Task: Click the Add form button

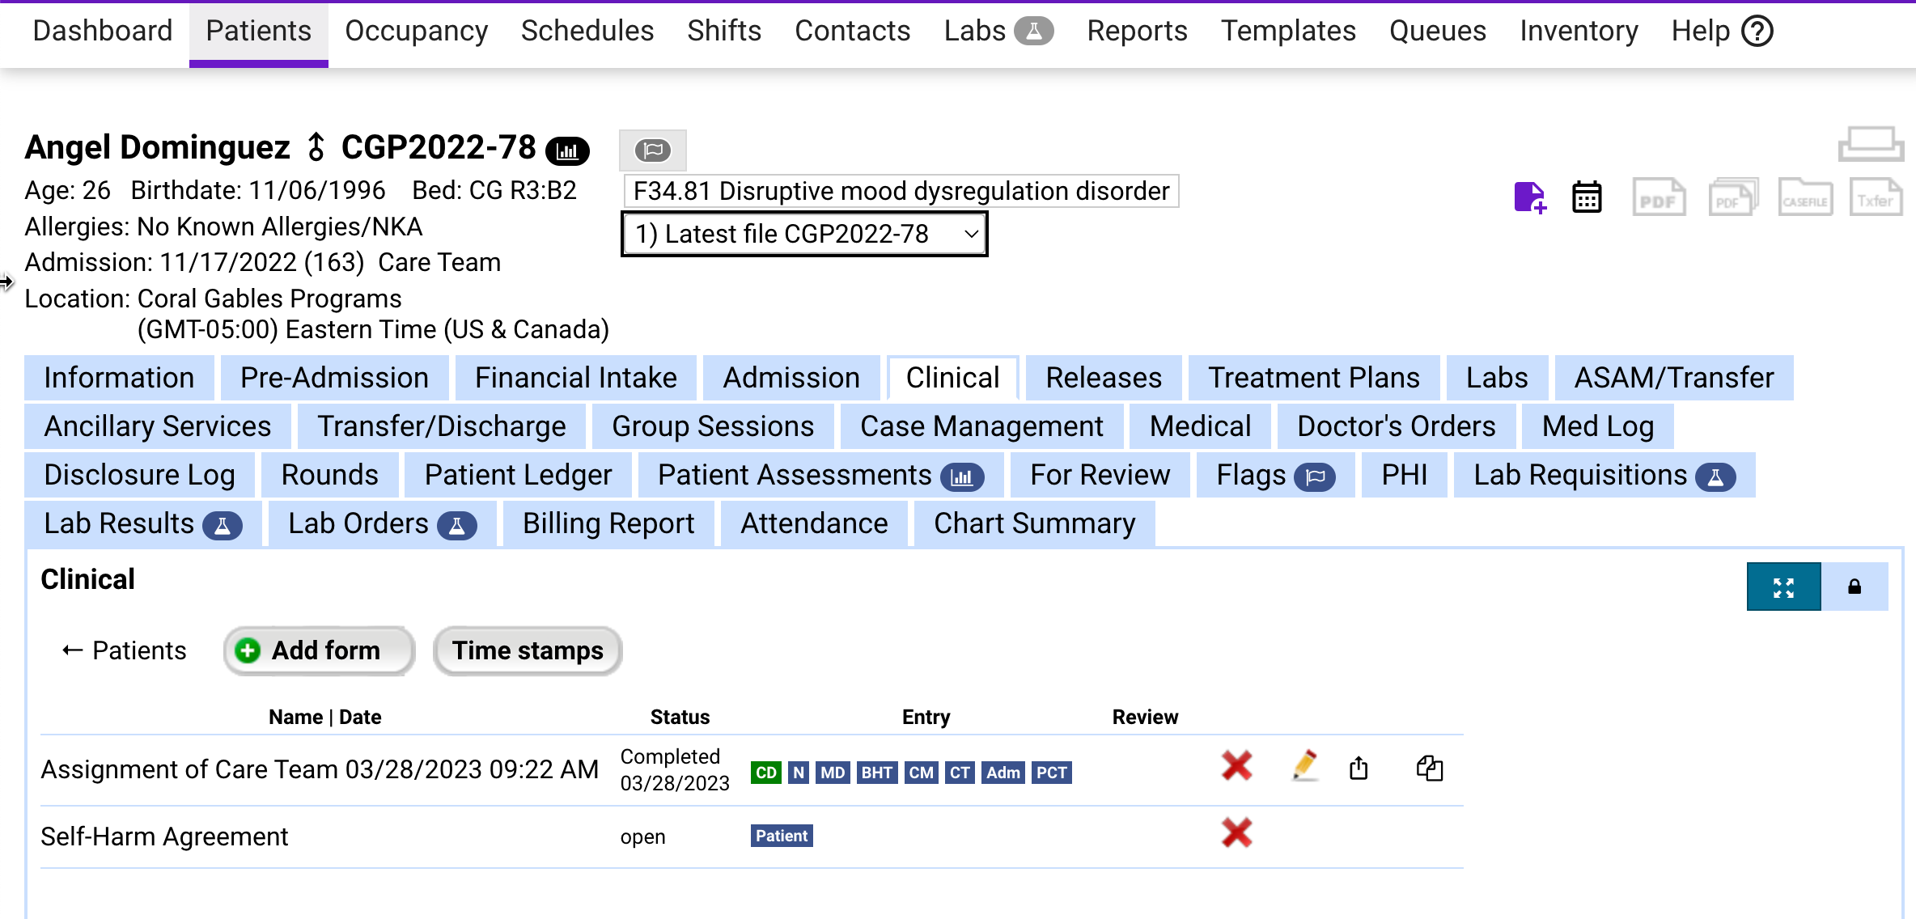Action: point(318,650)
